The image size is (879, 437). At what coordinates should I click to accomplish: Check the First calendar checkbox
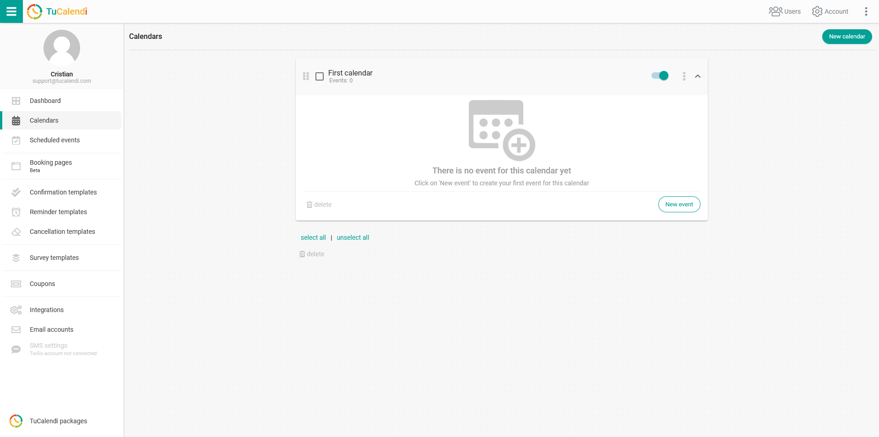point(320,76)
